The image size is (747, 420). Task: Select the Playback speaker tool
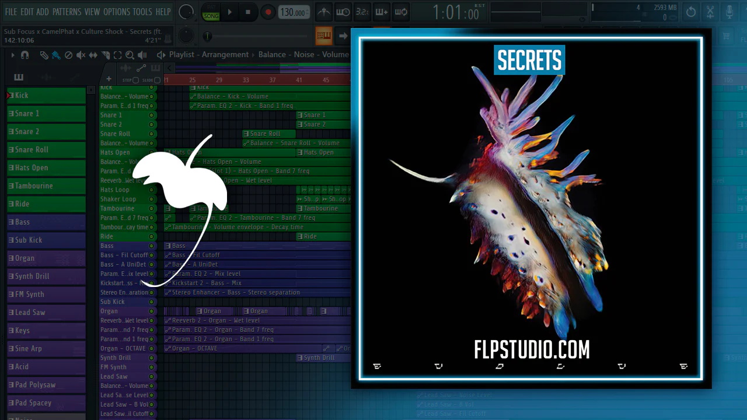(142, 55)
